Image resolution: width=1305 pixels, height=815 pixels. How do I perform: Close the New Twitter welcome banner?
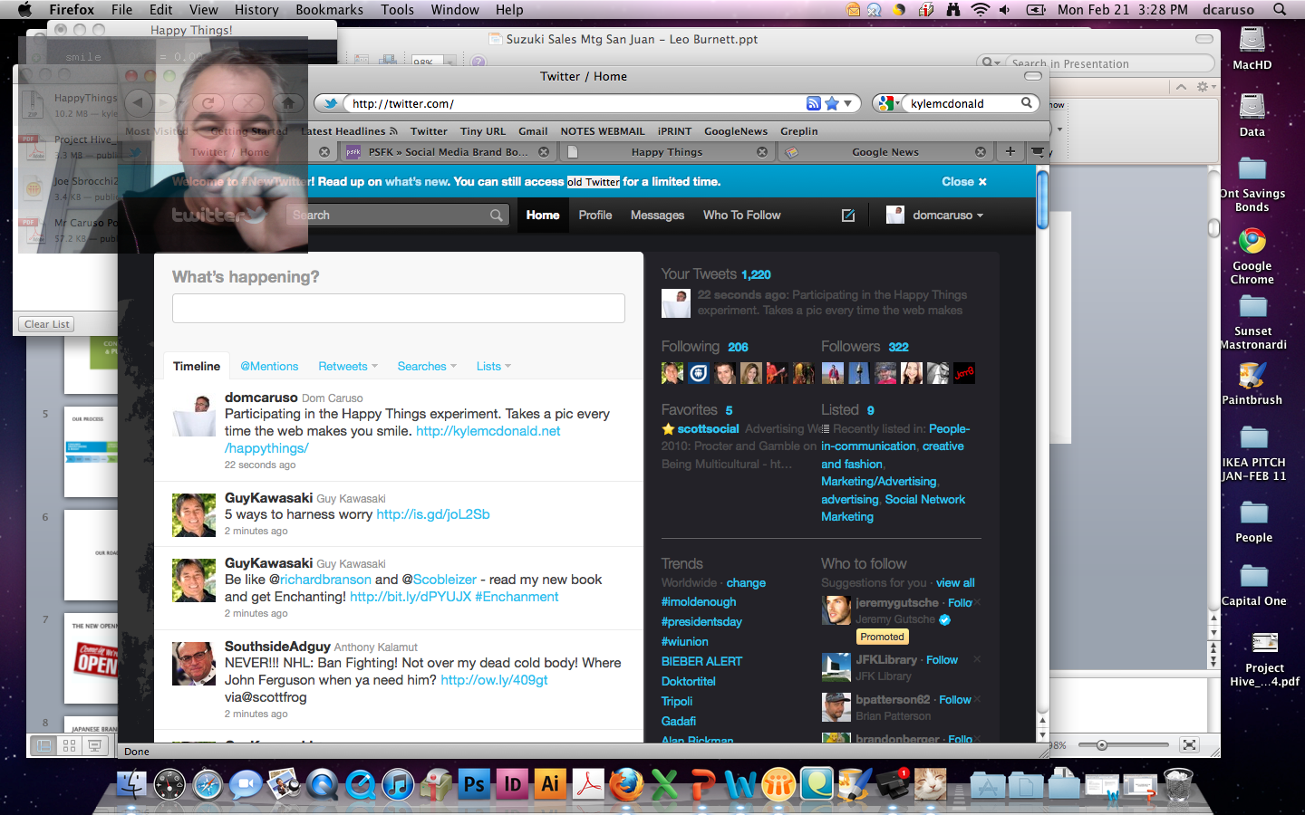coord(963,182)
